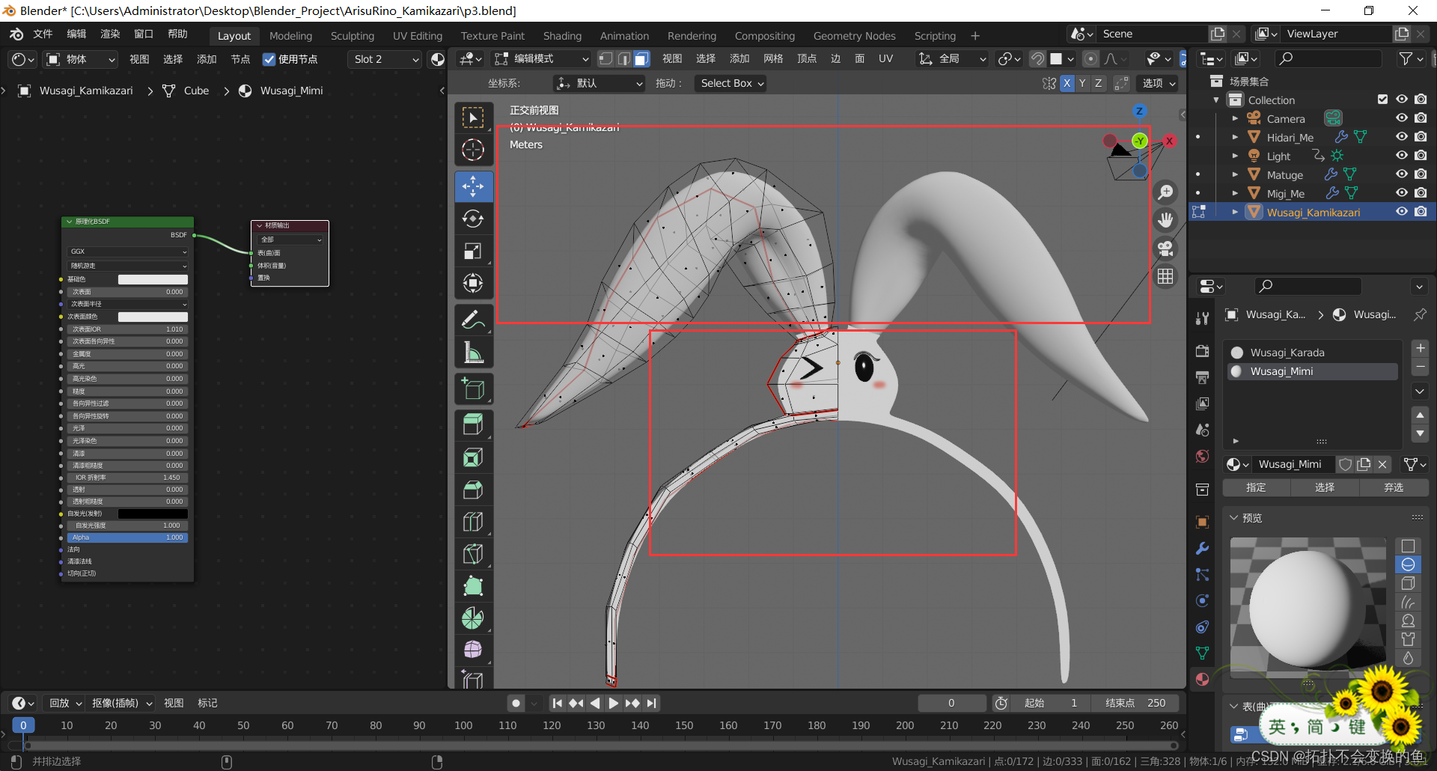Viewport: 1437px width, 771px height.
Task: Activate the Measure ruler tool
Action: tap(473, 353)
